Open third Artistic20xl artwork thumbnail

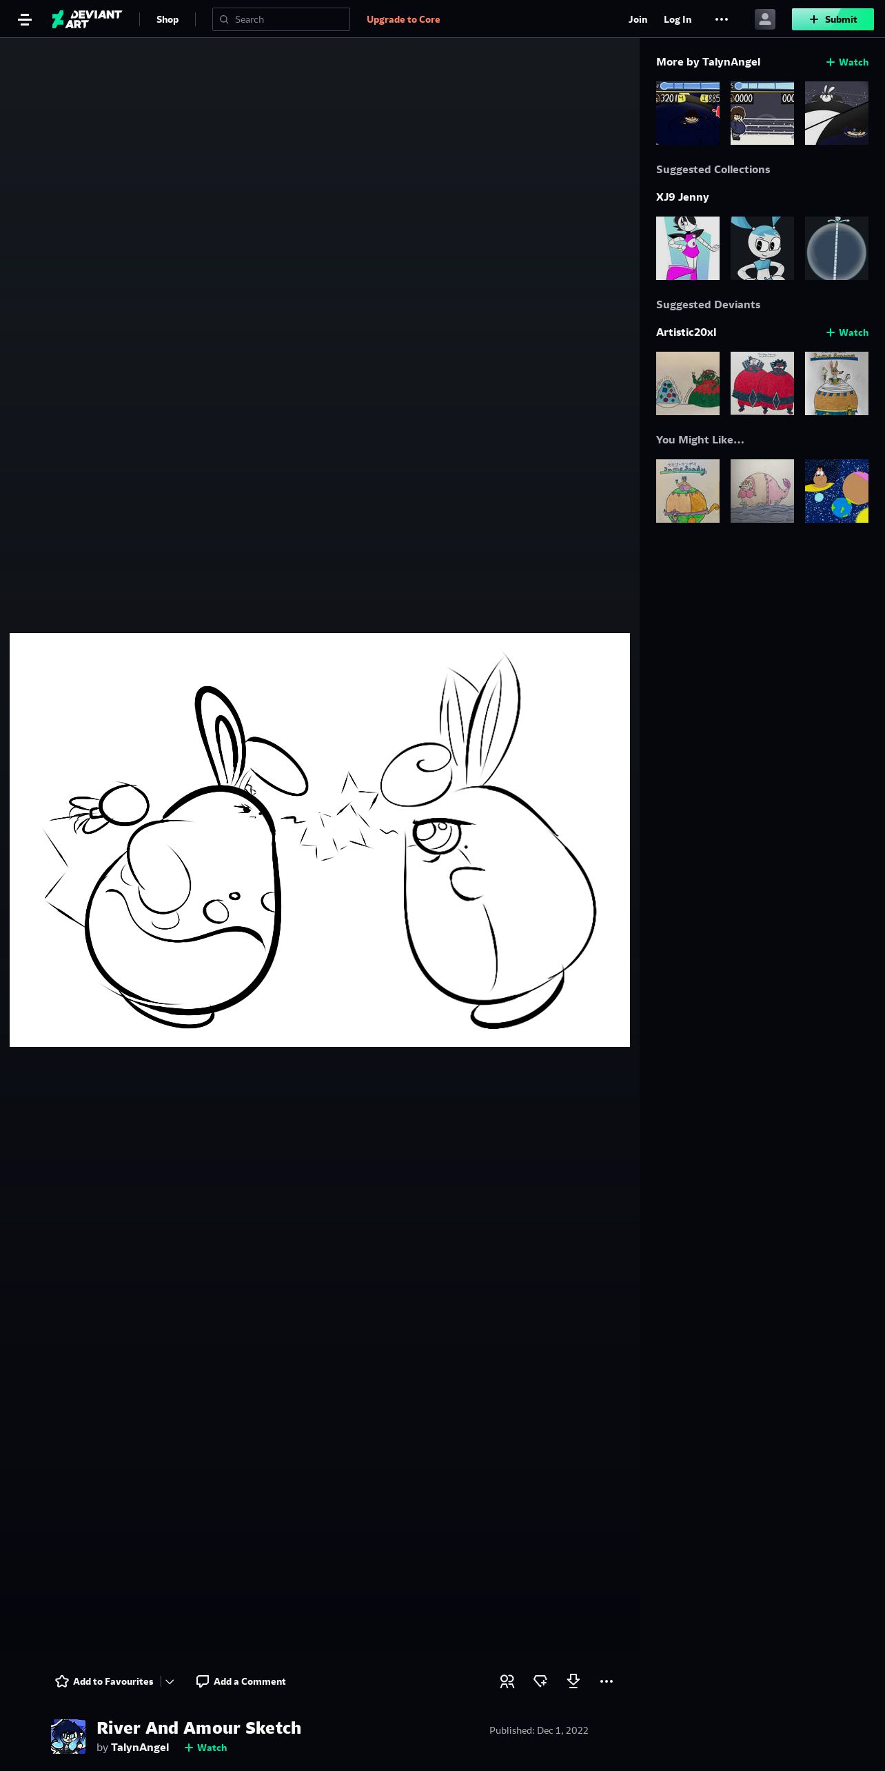(x=837, y=383)
